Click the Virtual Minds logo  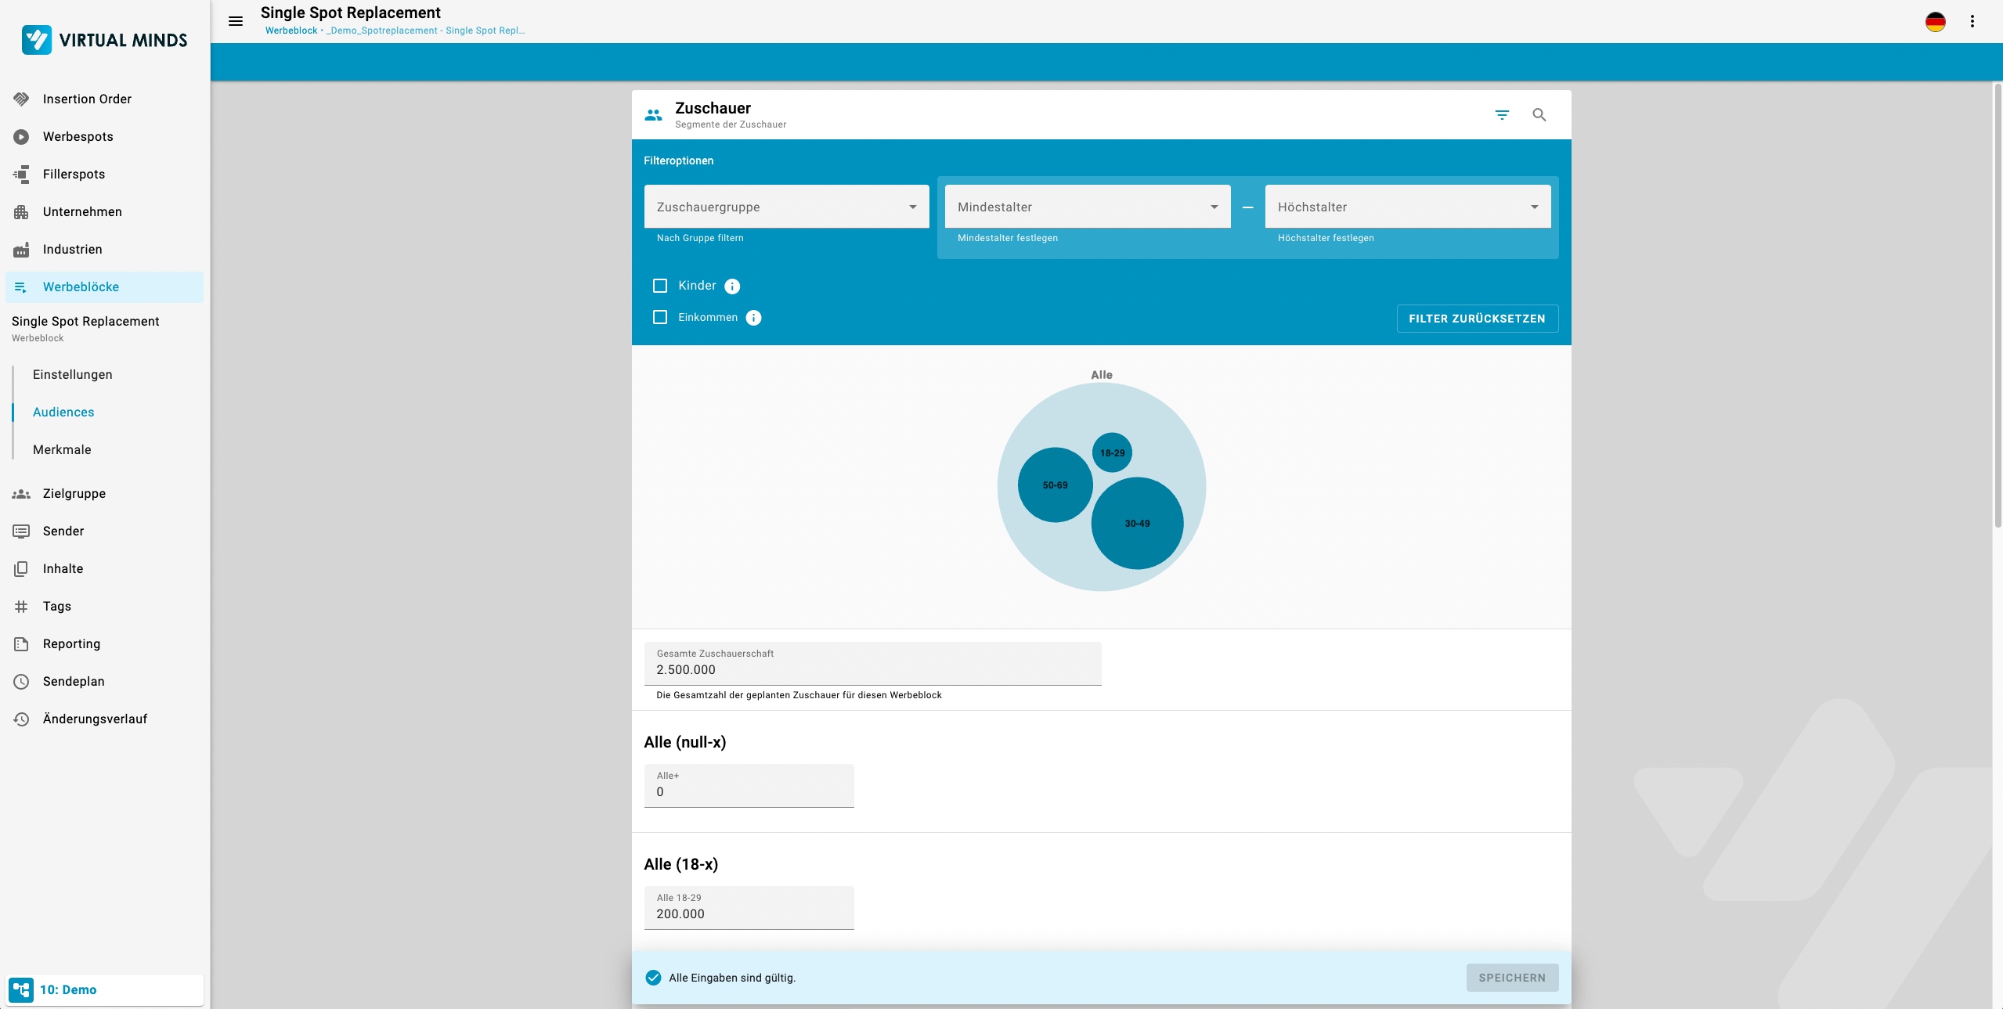pyautogui.click(x=105, y=40)
